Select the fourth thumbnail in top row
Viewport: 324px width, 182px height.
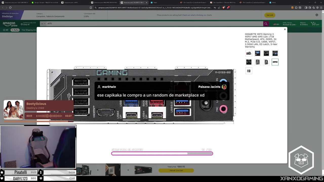point(275,53)
